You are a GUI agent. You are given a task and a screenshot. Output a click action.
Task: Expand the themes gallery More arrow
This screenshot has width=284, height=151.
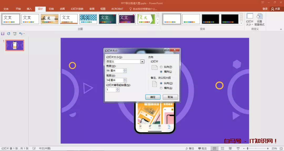click(158, 23)
